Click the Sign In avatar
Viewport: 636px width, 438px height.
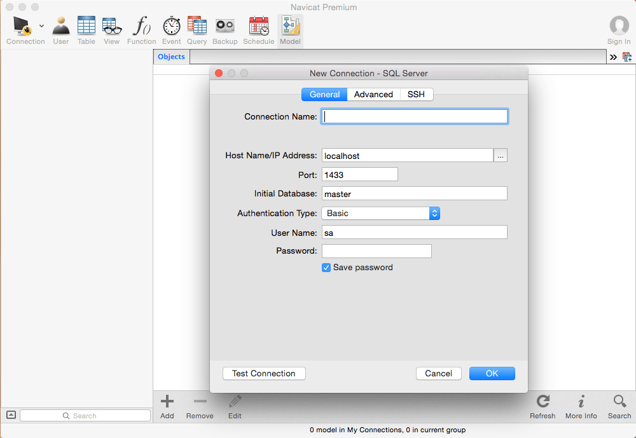[x=619, y=25]
